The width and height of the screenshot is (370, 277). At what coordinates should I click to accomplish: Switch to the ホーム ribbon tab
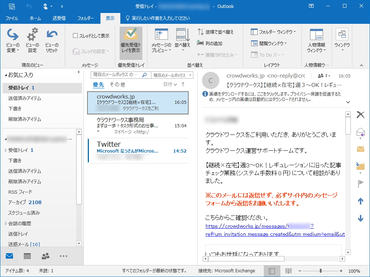[35, 18]
